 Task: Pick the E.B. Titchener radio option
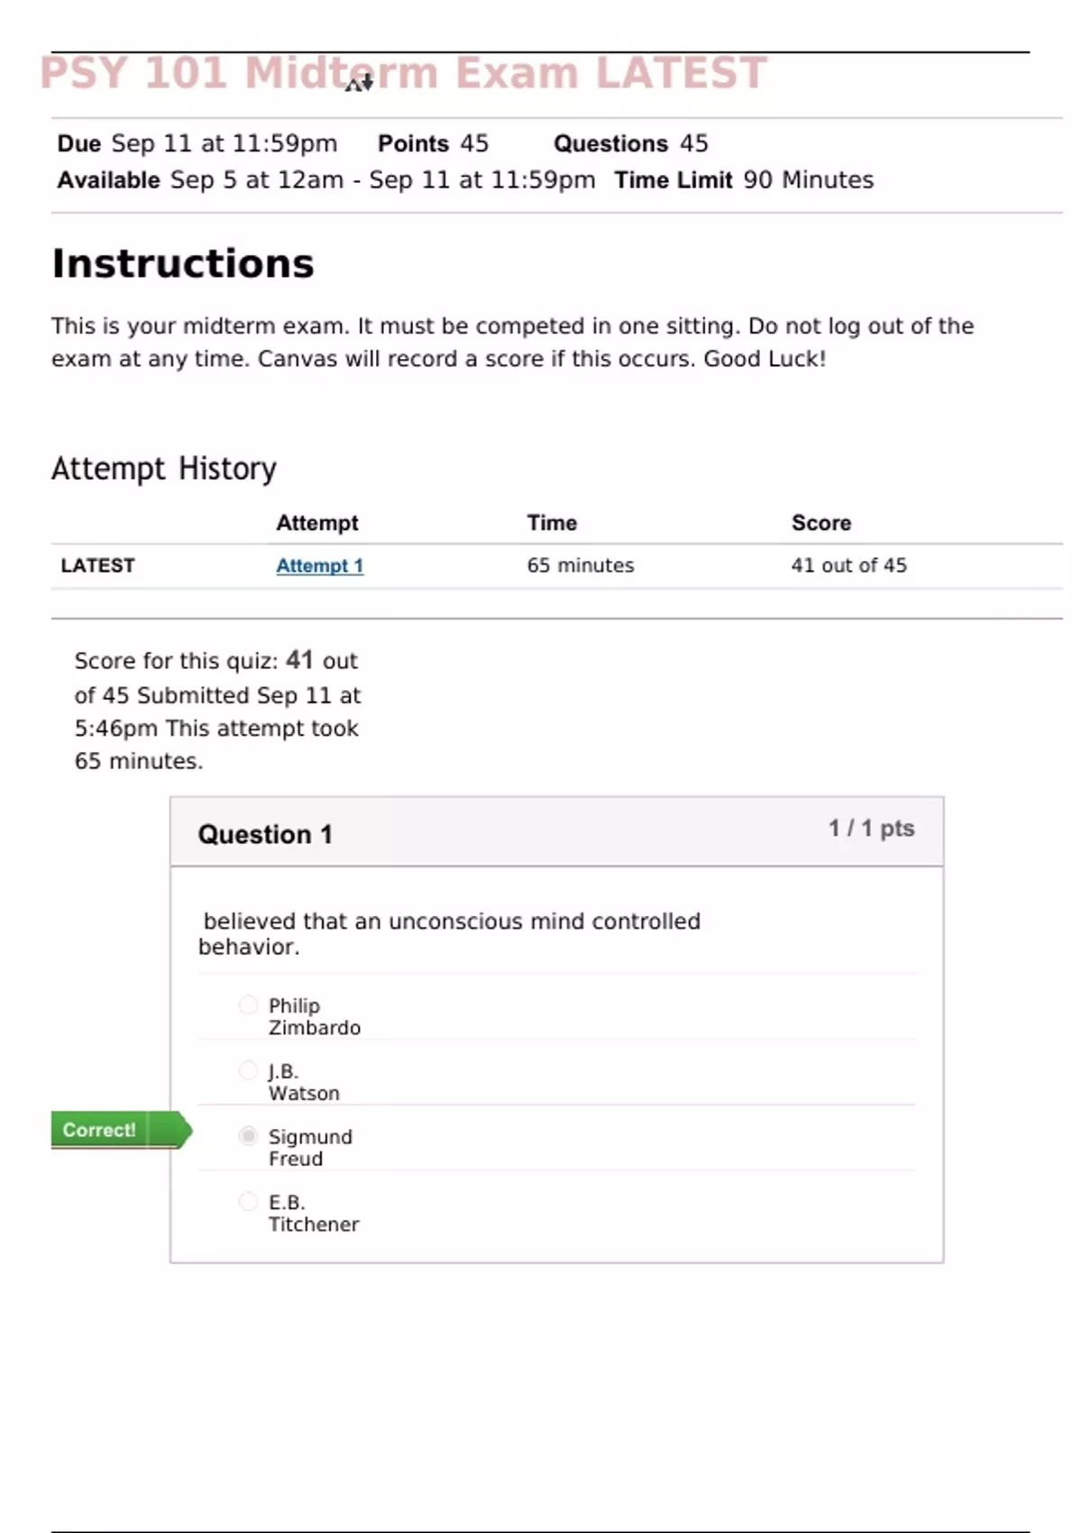(248, 1201)
